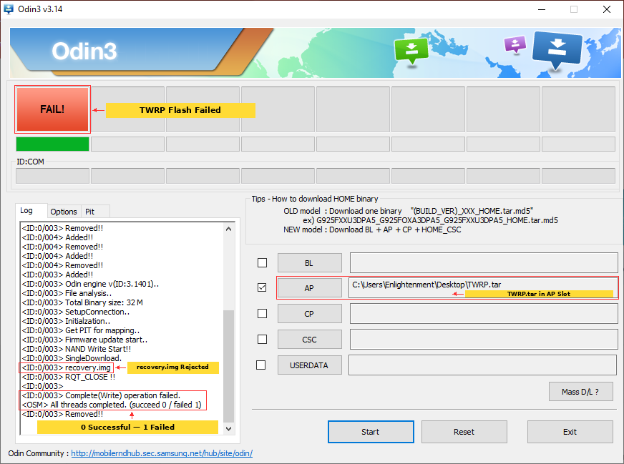Click the log line 'Firmware update start..'
Viewport: 624px width, 464px height.
(84, 340)
